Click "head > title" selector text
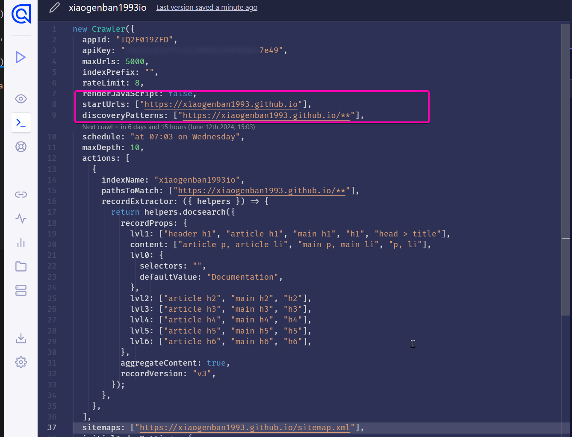 407,234
